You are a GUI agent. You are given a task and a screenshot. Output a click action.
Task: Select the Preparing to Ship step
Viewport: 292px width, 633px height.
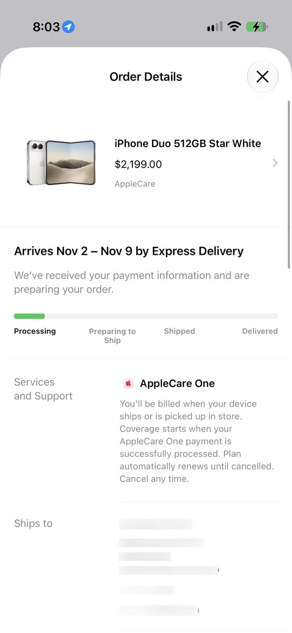[112, 336]
